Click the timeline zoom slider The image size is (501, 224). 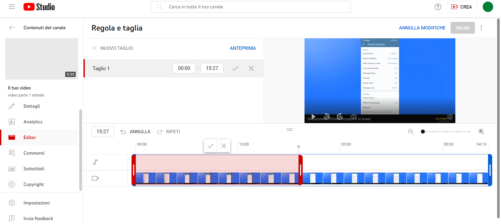[x=446, y=132]
